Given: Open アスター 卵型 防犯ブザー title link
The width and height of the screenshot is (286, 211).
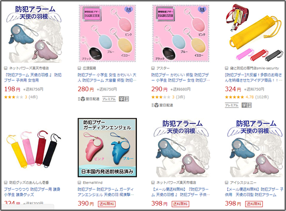Looking at the screenshot, I should 181,77.
